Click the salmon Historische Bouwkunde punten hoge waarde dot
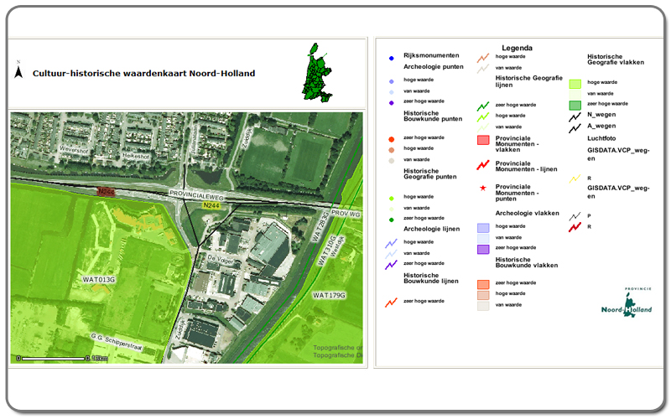This screenshot has height=419, width=671. coord(391,150)
